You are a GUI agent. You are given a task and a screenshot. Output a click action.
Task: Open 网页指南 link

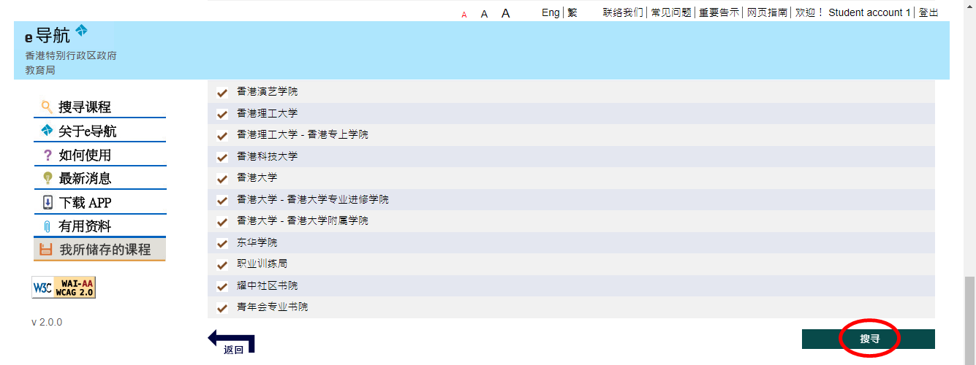(767, 12)
